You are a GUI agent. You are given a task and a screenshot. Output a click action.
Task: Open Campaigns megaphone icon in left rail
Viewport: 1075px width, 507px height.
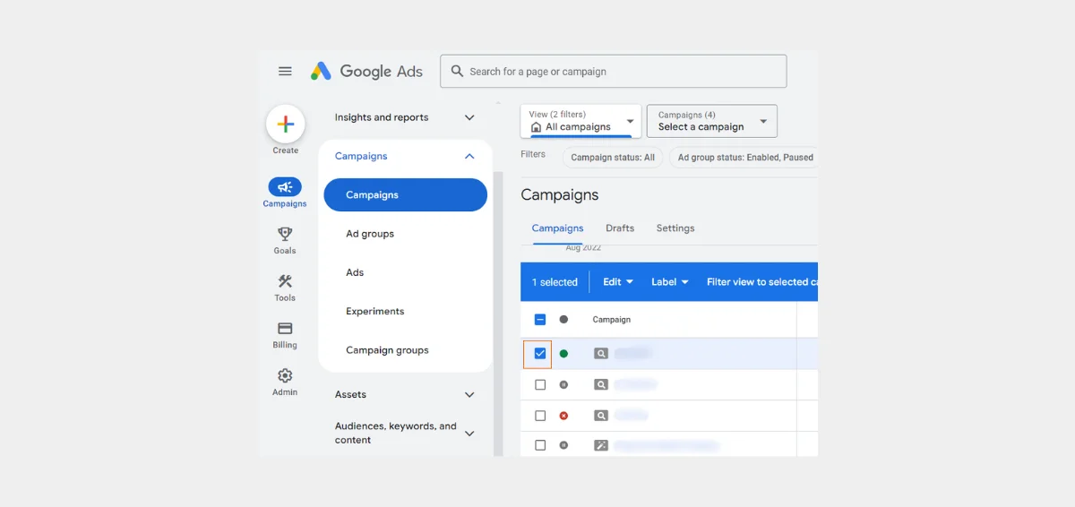285,187
